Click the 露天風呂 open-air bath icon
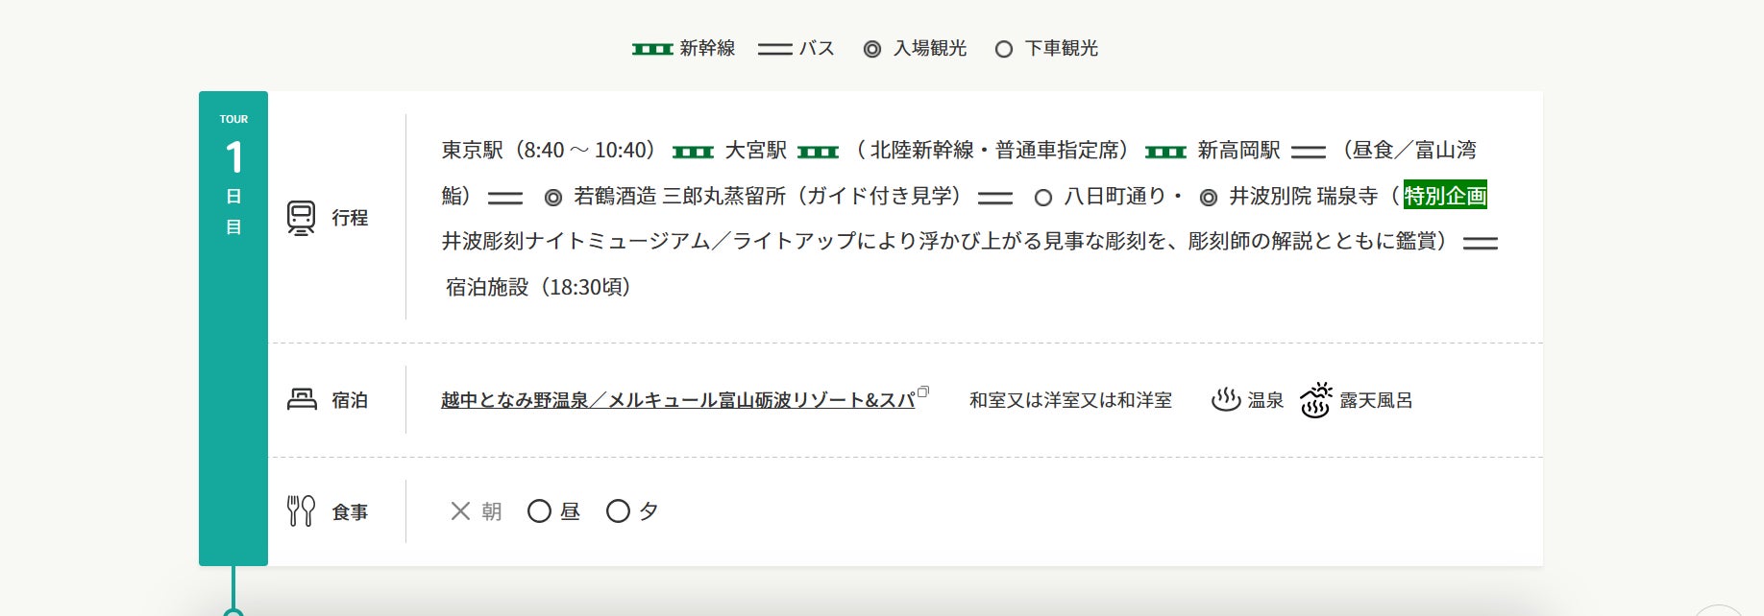The height and width of the screenshot is (616, 1764). coord(1315,400)
